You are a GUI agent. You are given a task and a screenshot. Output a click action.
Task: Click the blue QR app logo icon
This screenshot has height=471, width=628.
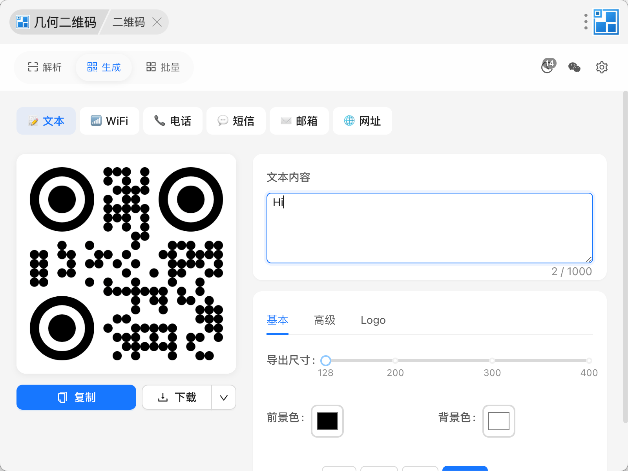(x=606, y=22)
